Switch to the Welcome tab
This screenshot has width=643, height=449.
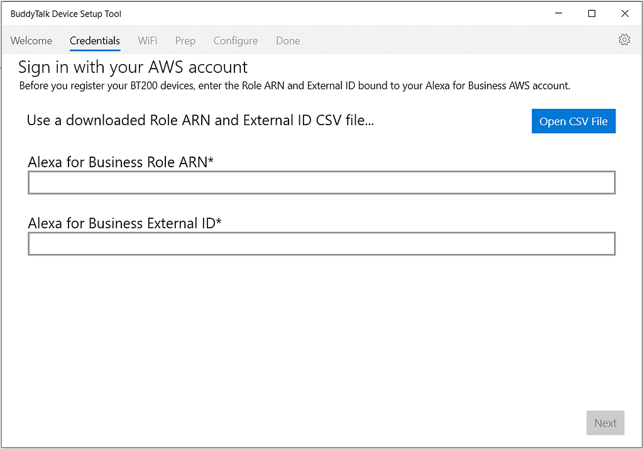[31, 41]
